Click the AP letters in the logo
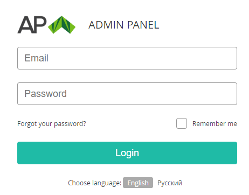The width and height of the screenshot is (249, 195). 32,25
